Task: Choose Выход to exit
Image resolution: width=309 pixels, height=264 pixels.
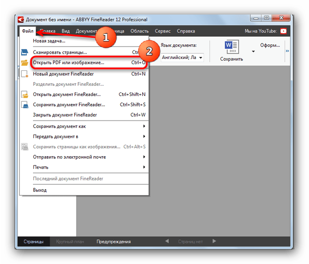Action: [x=84, y=190]
